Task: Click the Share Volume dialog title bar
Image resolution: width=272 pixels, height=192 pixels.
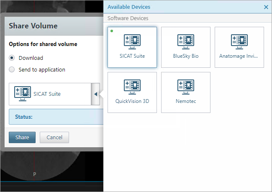Action: click(50, 26)
